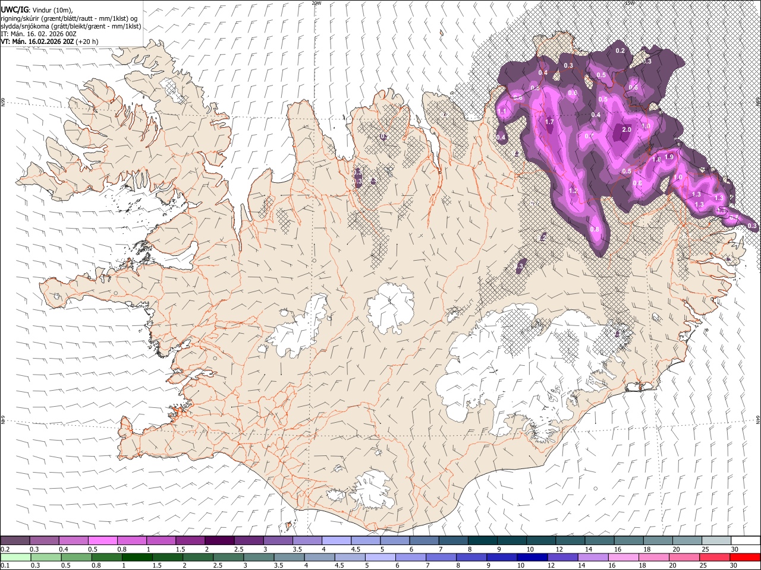Click the lavender snow swatch between 4 and 4.5
Viewport: 761px width, 570px height.
coord(337,540)
